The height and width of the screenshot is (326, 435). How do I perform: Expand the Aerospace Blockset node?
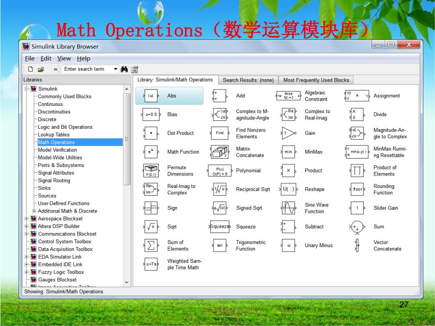click(27, 219)
